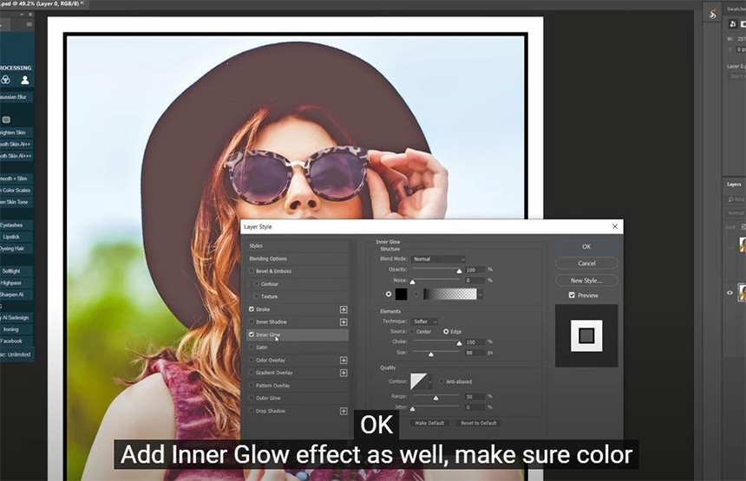Click the plus icon next to Color Overlay
The height and width of the screenshot is (481, 746).
[x=344, y=360]
